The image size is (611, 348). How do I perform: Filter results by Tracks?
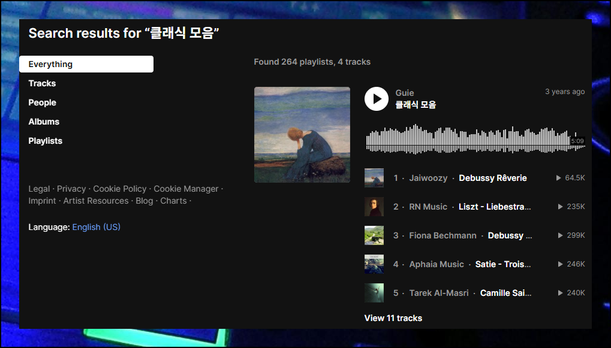click(x=42, y=83)
